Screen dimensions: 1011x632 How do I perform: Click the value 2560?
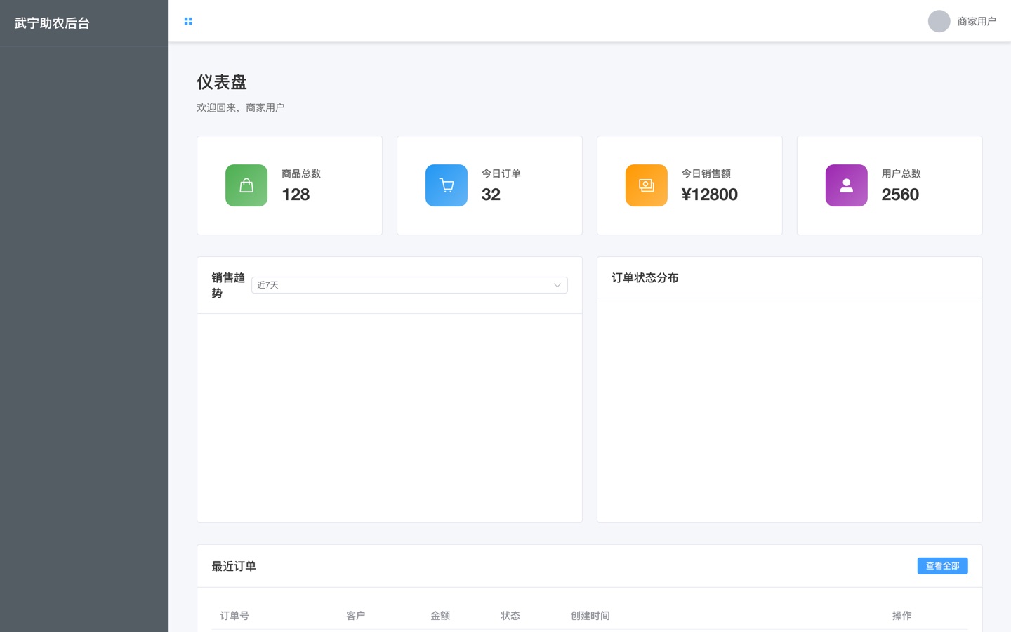[900, 195]
